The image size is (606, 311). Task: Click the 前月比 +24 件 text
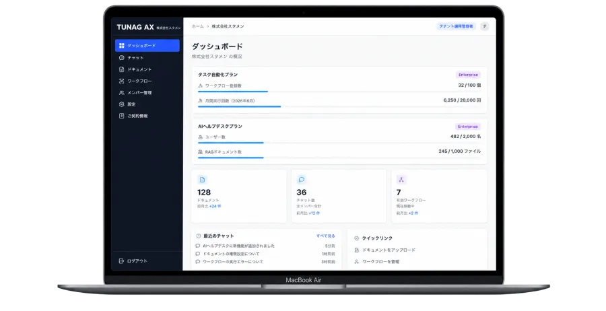209,206
